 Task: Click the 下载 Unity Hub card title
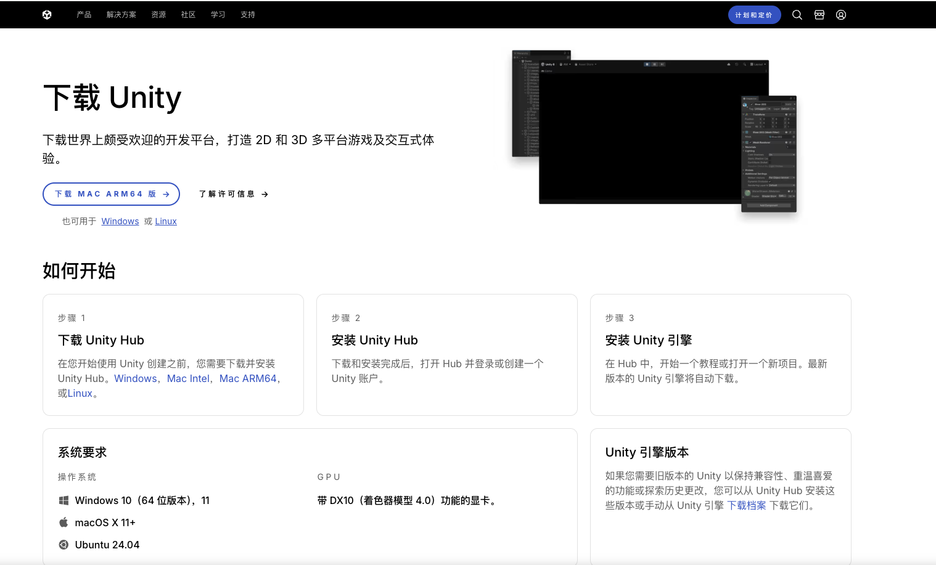pyautogui.click(x=101, y=340)
